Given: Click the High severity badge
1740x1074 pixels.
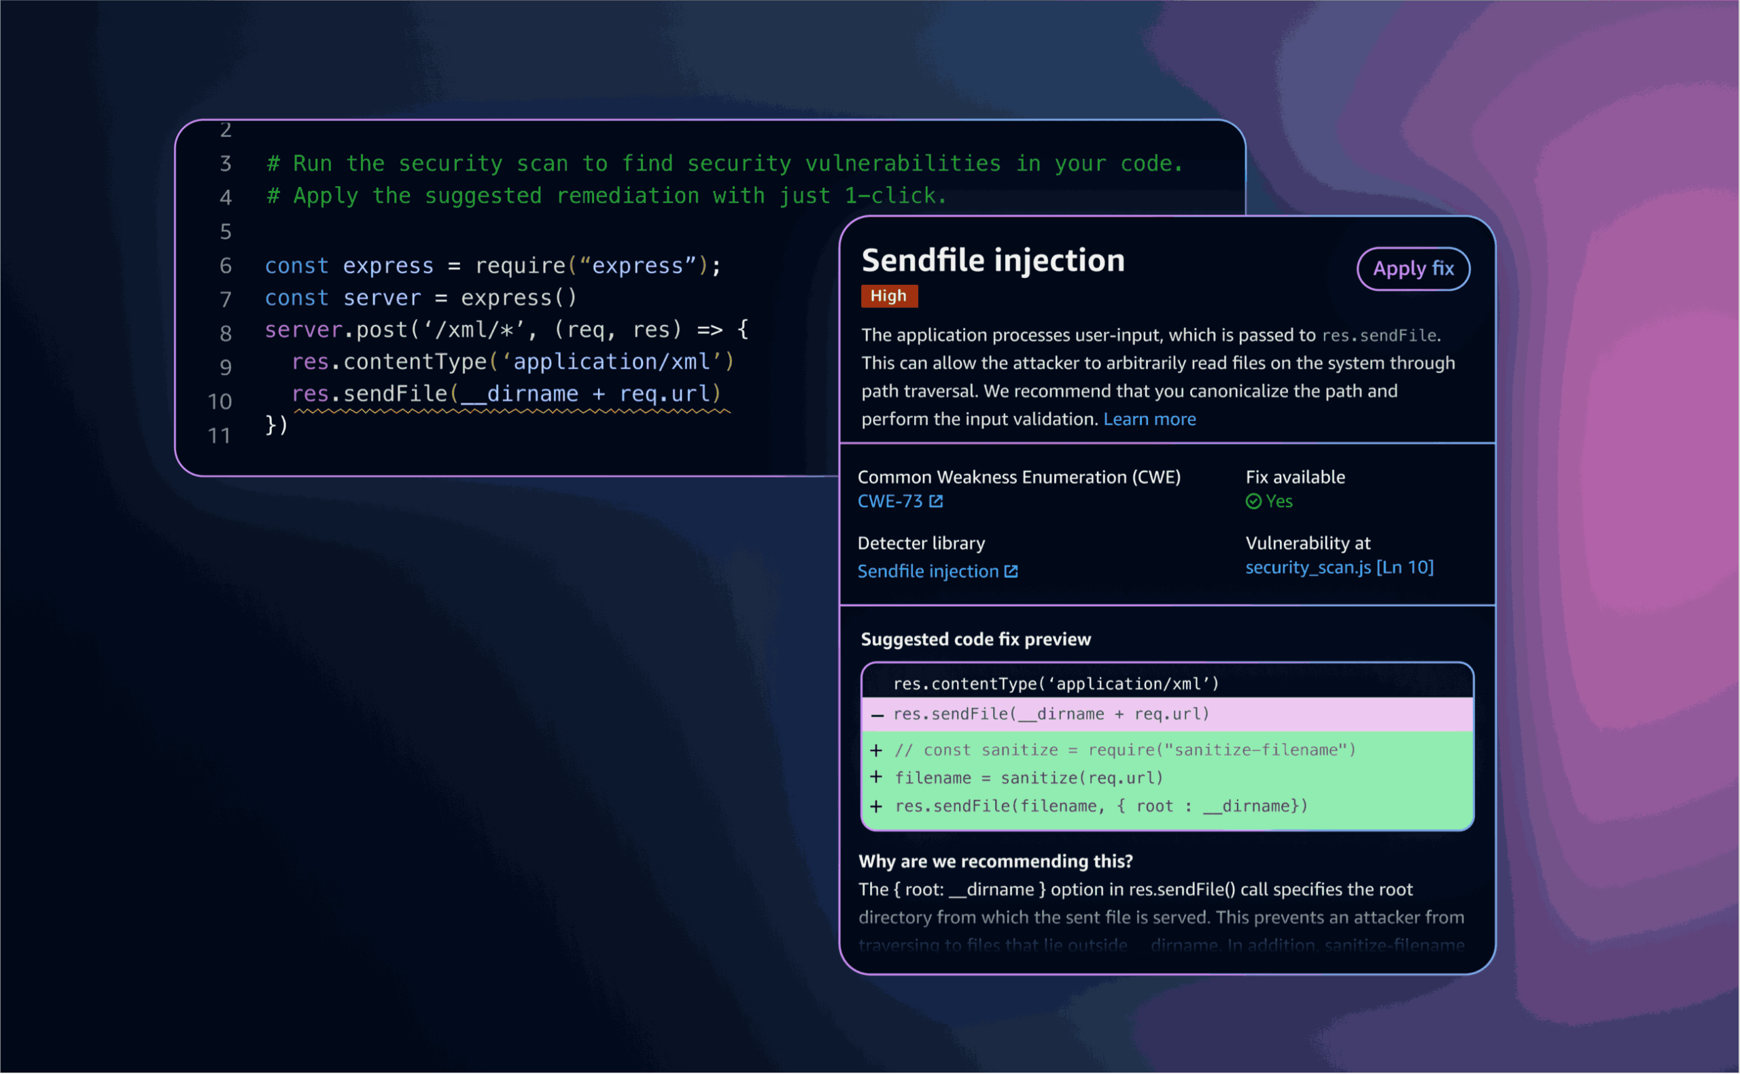Looking at the screenshot, I should point(889,296).
